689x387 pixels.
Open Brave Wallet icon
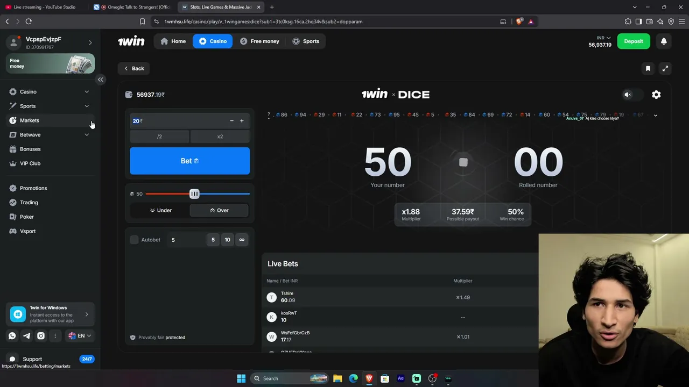coord(649,21)
